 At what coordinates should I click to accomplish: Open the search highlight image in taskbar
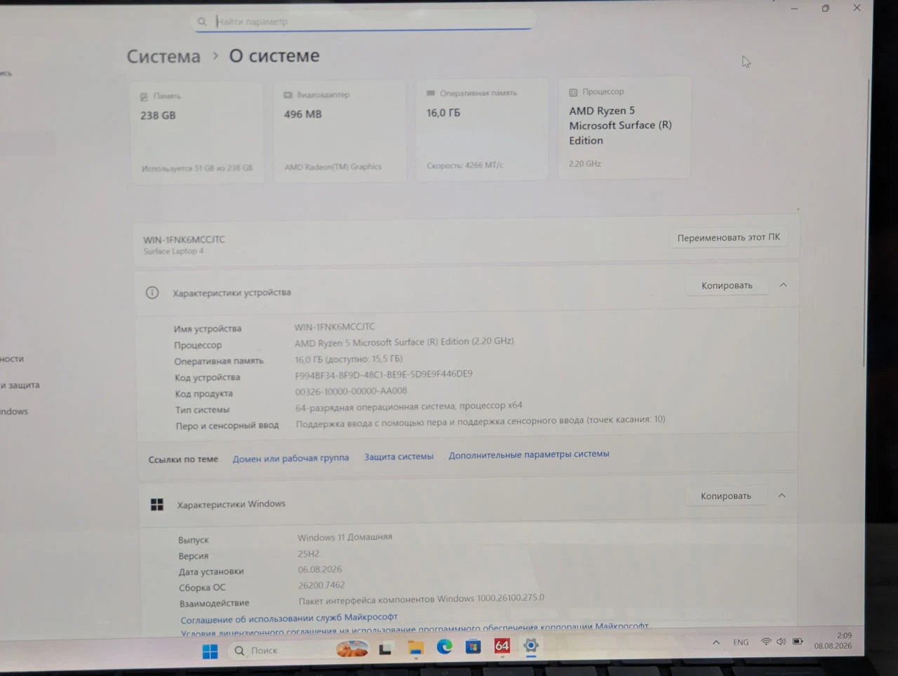[352, 649]
